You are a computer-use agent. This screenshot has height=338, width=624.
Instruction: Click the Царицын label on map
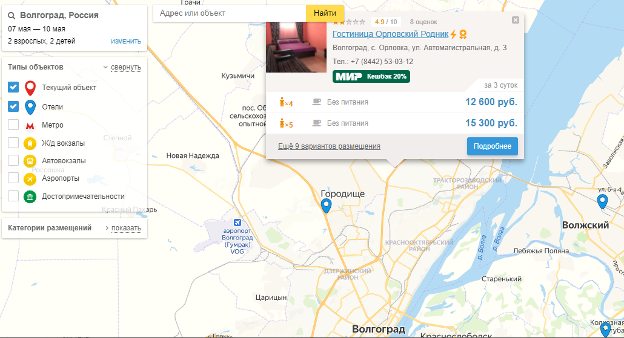(x=271, y=297)
